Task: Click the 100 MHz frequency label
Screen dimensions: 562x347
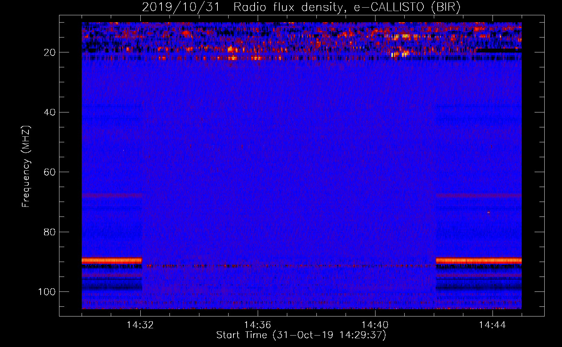Action: [x=47, y=292]
